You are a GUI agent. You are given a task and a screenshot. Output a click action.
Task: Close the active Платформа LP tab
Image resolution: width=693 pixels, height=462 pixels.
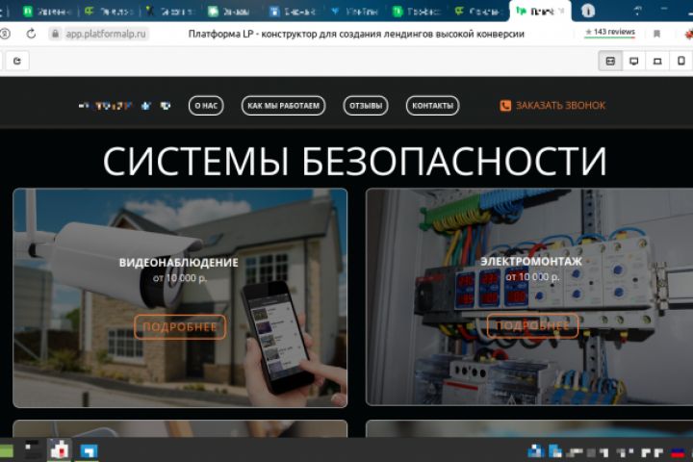(x=562, y=11)
